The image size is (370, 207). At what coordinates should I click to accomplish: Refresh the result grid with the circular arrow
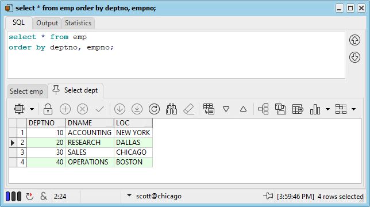[x=154, y=109]
